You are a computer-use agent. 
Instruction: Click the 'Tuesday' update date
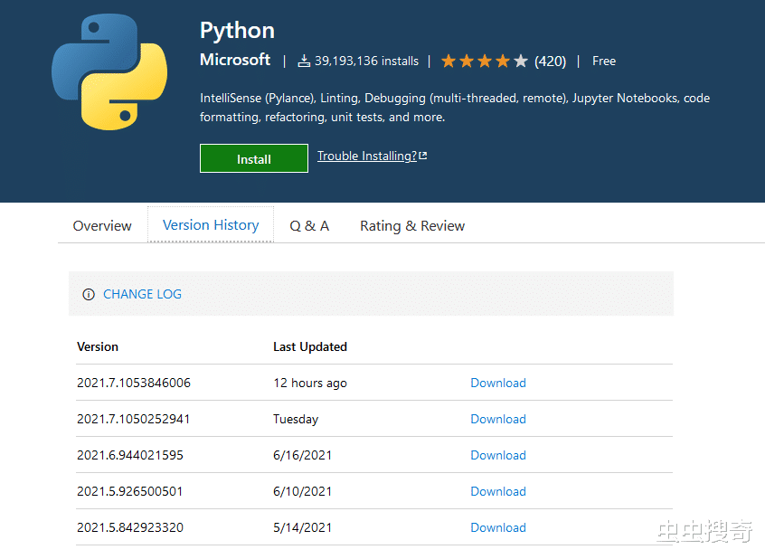[296, 419]
